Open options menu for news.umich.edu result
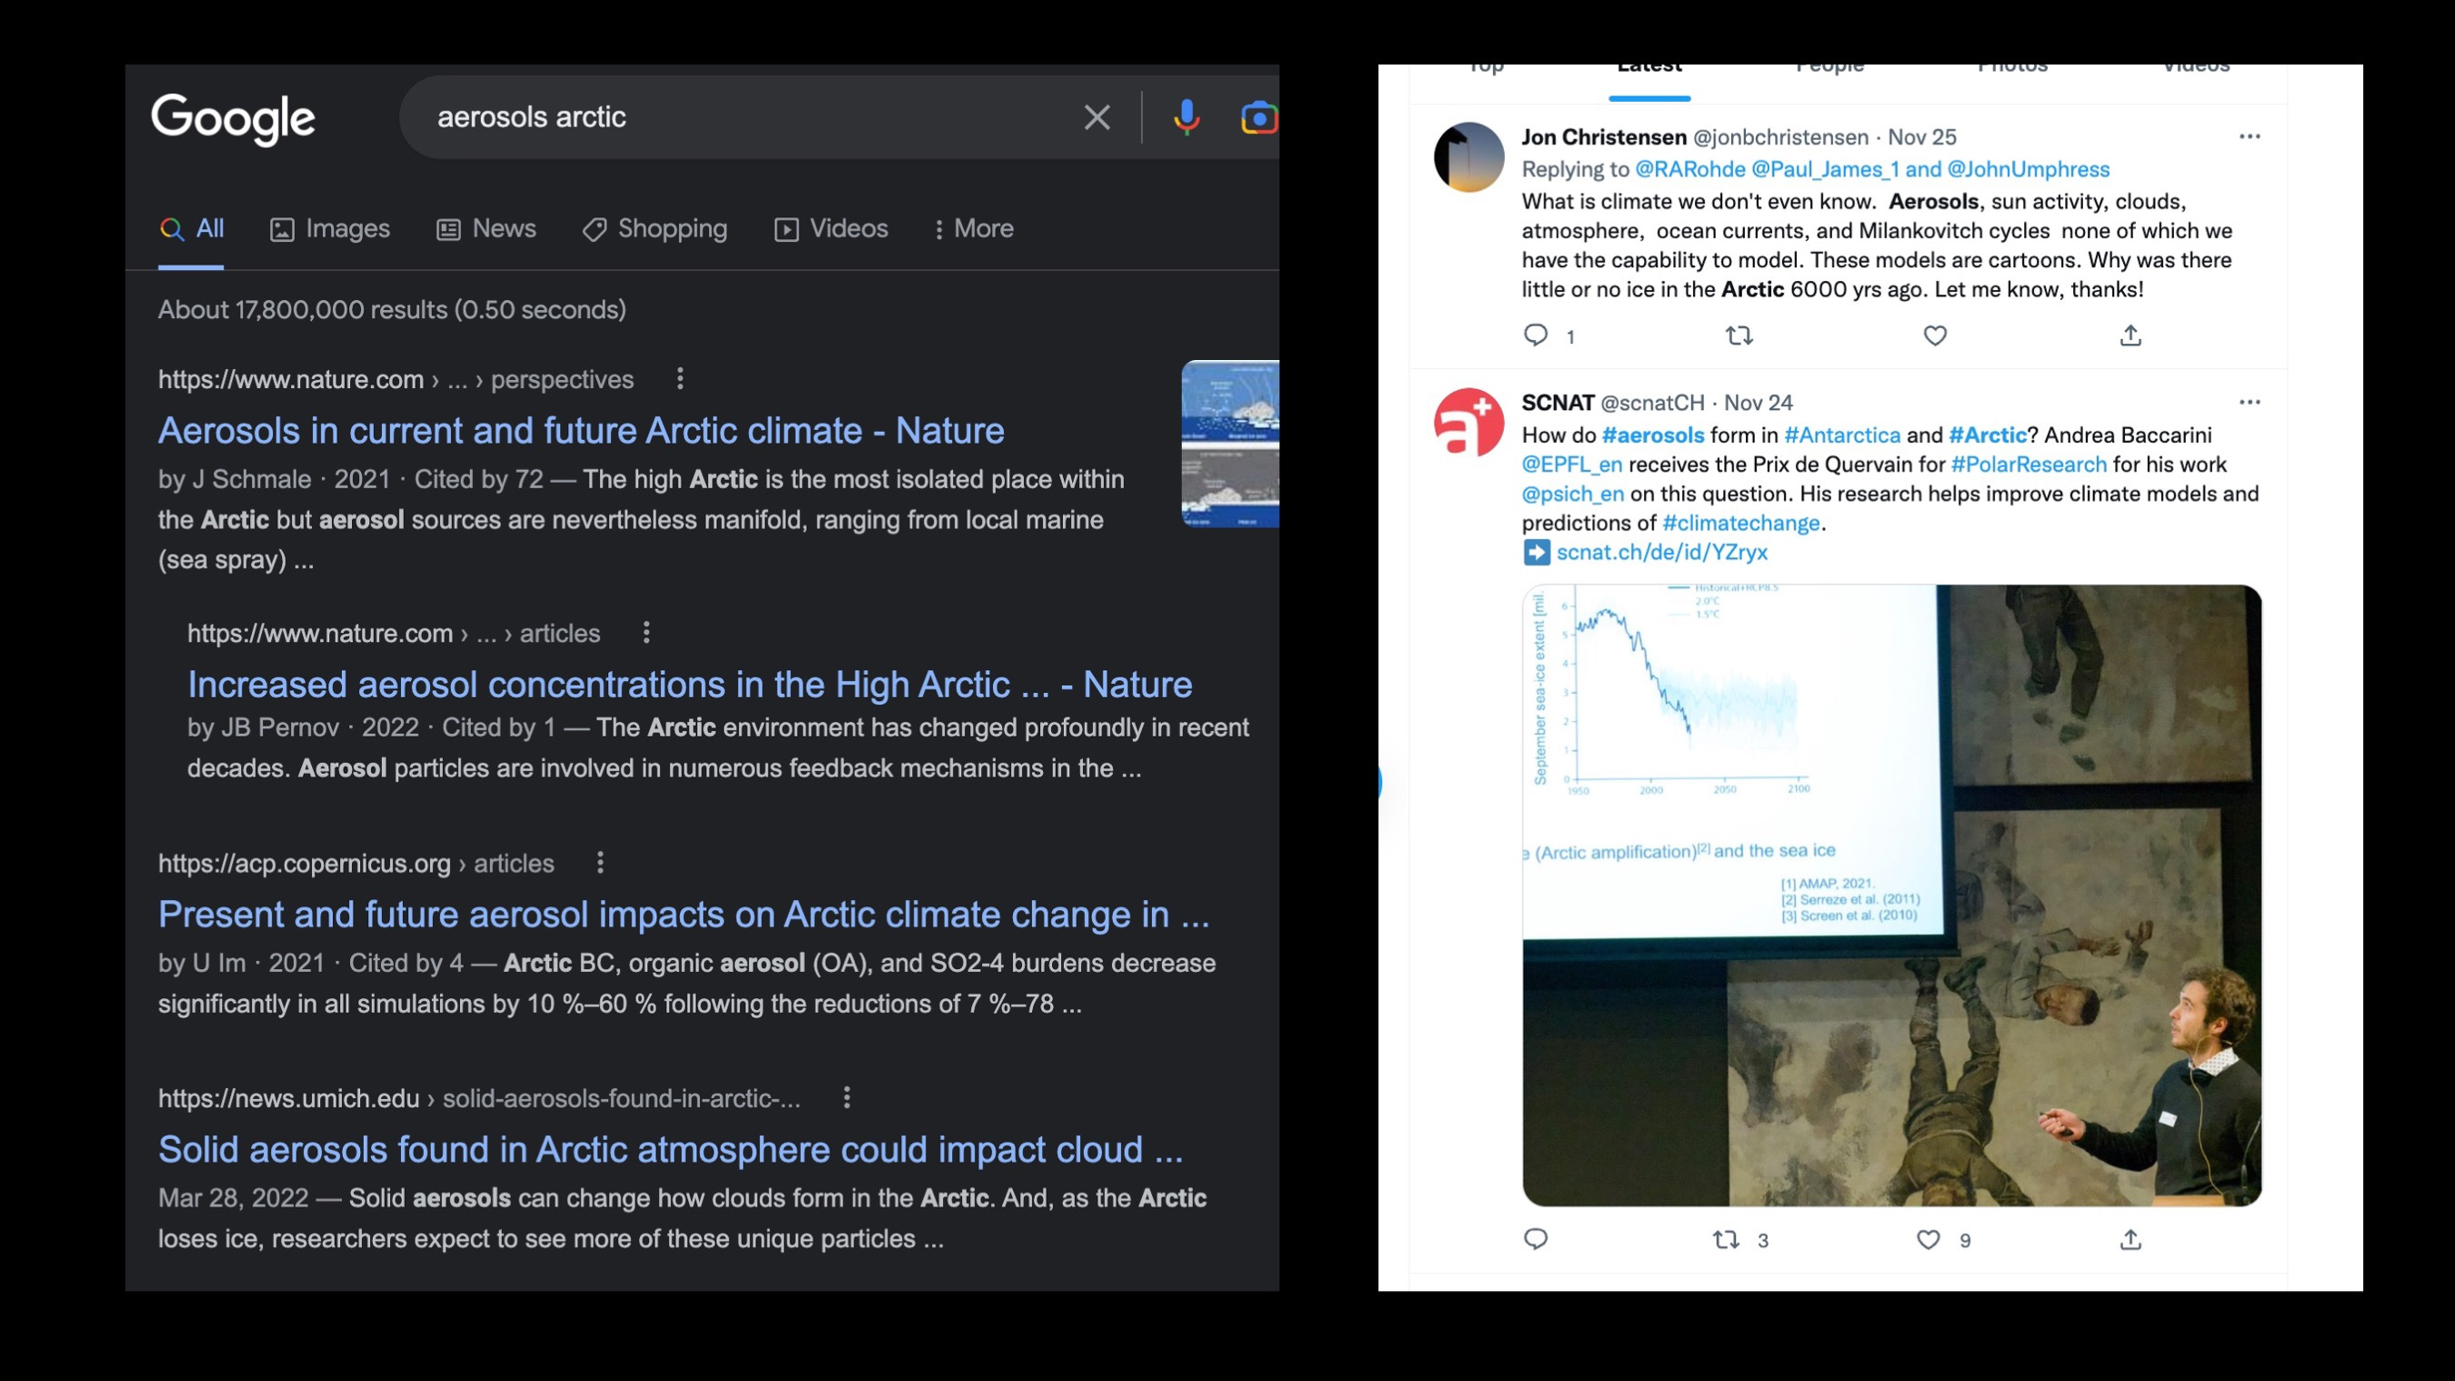The image size is (2455, 1381). (x=847, y=1097)
